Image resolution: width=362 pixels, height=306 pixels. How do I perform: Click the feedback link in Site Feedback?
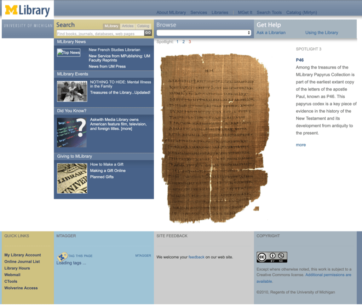pos(196,257)
